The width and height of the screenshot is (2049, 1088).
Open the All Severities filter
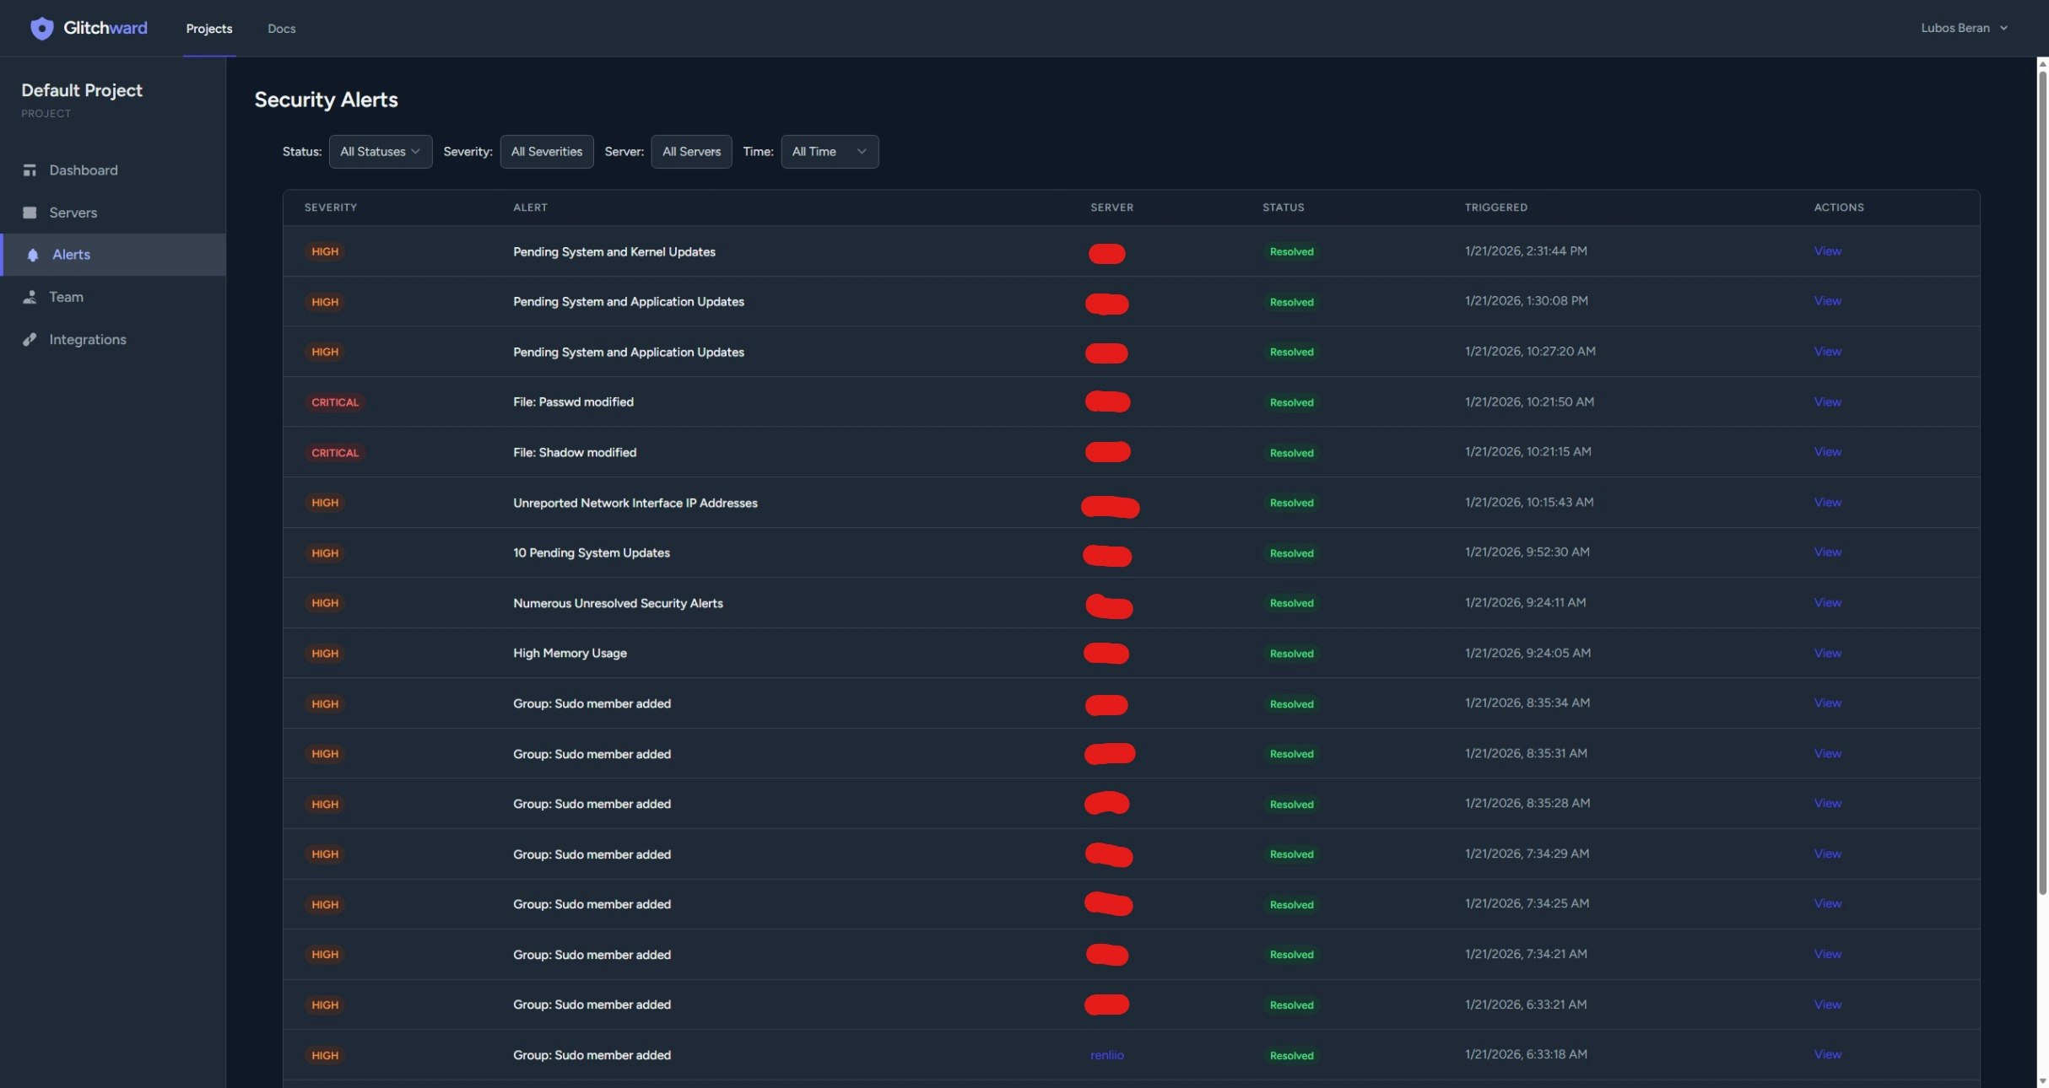point(546,152)
